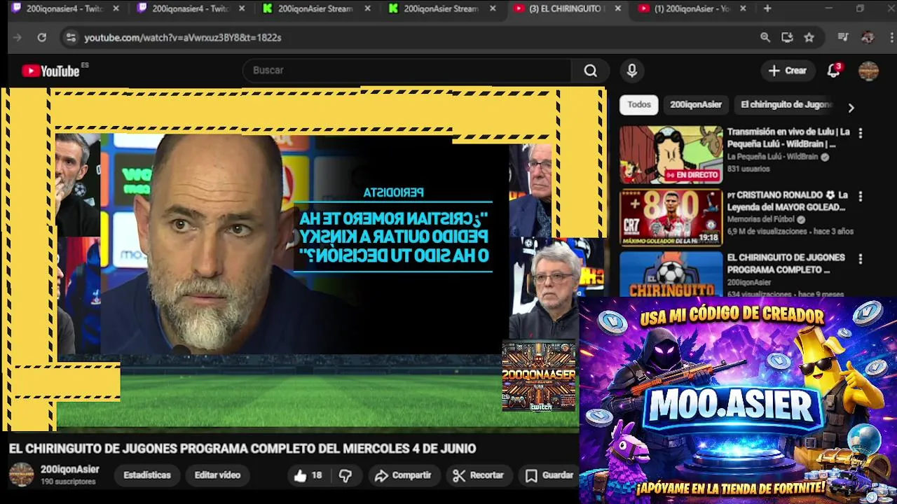Click the Crear button
This screenshot has height=504, width=897.
coord(788,70)
